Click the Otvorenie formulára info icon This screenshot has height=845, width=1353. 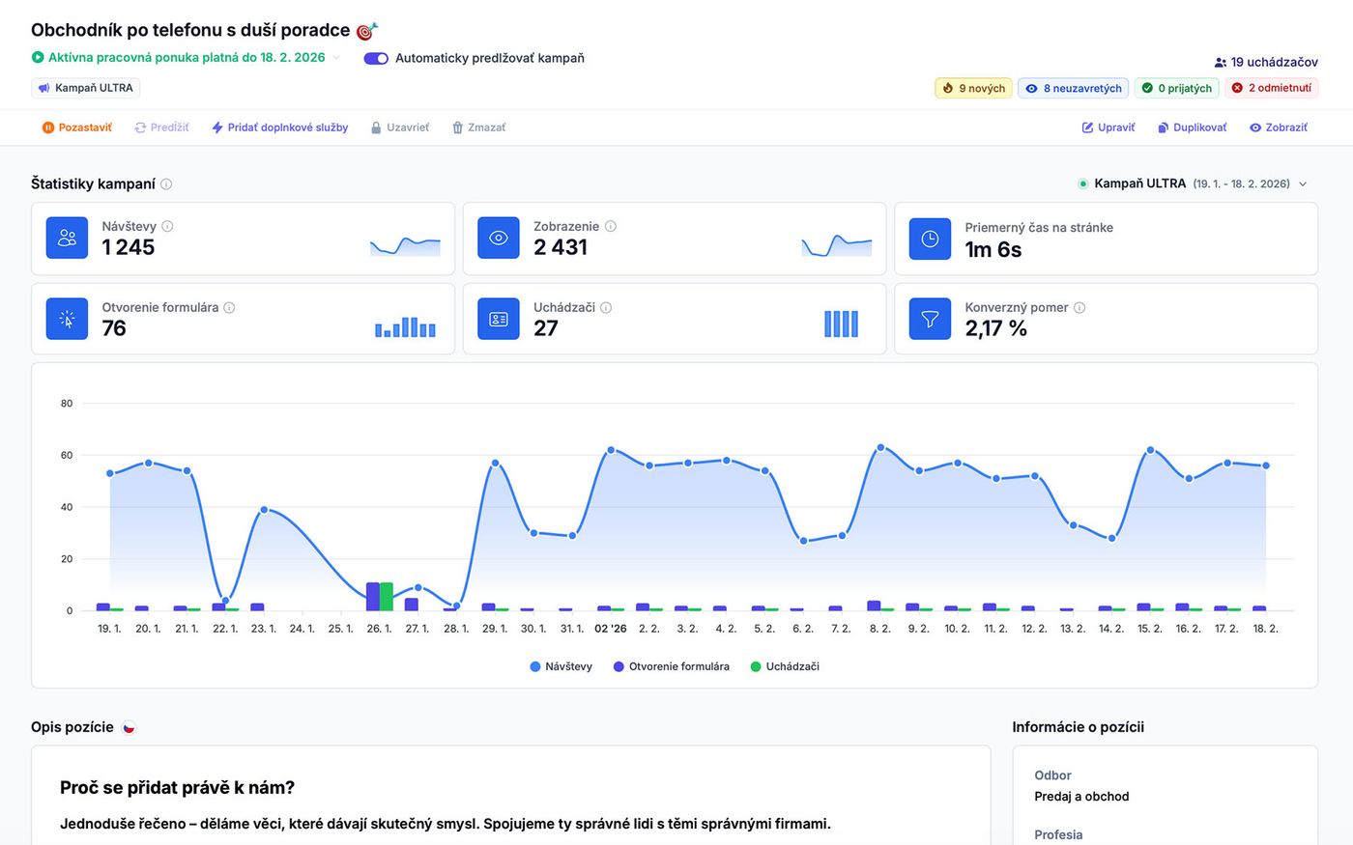[x=229, y=308]
